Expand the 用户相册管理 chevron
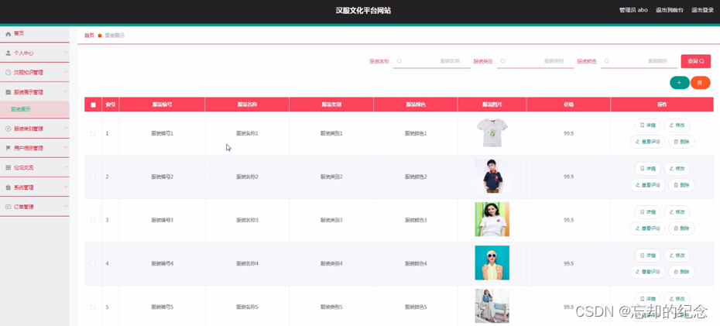 (x=66, y=148)
